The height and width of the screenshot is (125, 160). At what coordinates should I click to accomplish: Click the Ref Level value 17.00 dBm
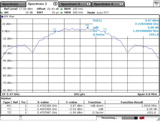coord(26,9)
